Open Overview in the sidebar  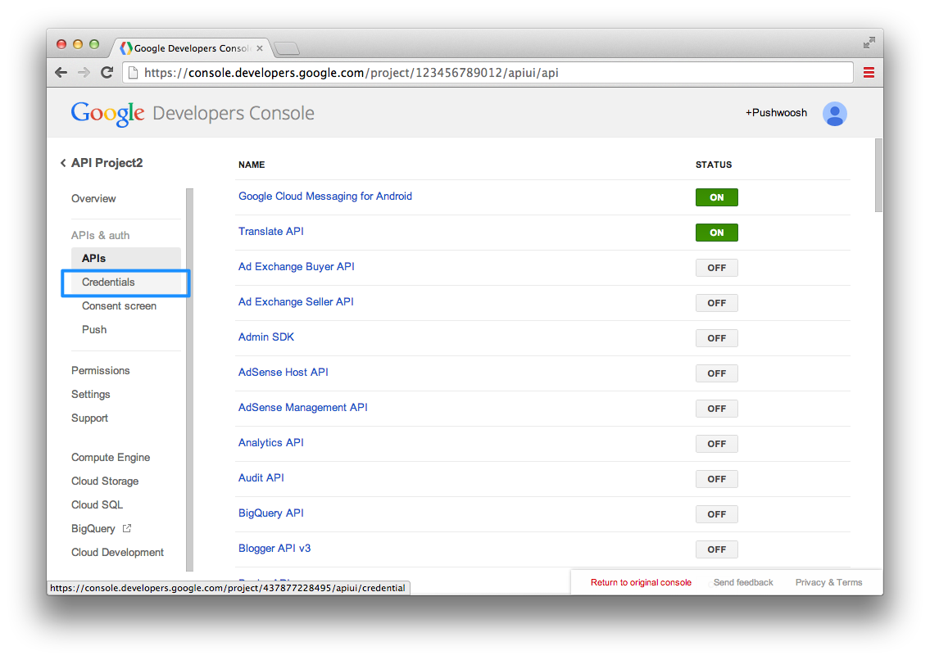(x=93, y=199)
